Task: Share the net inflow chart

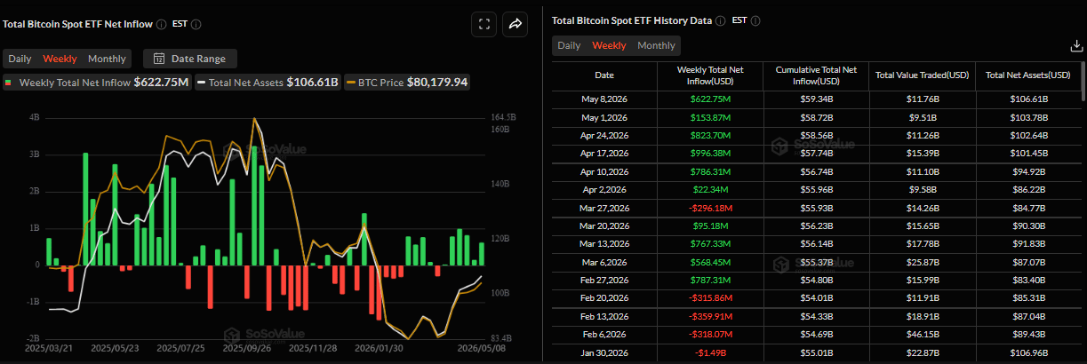Action: tap(516, 25)
